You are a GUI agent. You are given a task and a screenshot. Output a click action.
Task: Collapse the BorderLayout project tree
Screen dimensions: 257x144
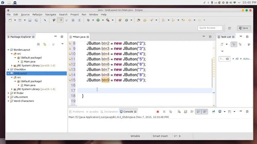click(8, 50)
